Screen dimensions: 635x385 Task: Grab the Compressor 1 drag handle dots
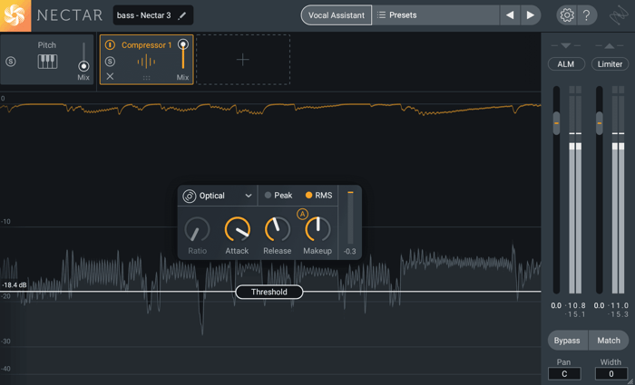pyautogui.click(x=147, y=78)
